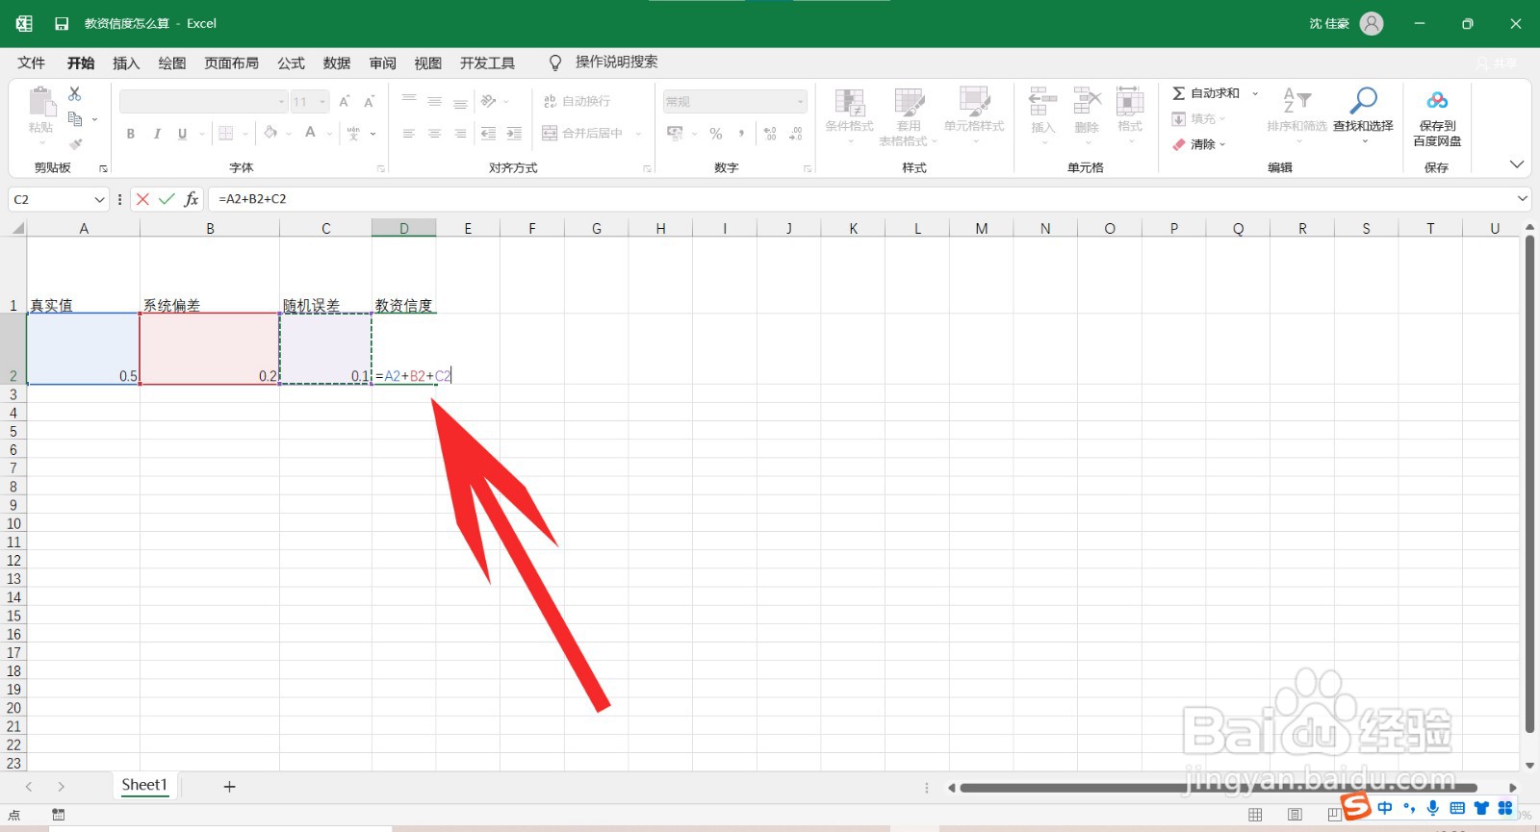
Task: Click the Fill Color bucket icon
Action: pyautogui.click(x=271, y=133)
